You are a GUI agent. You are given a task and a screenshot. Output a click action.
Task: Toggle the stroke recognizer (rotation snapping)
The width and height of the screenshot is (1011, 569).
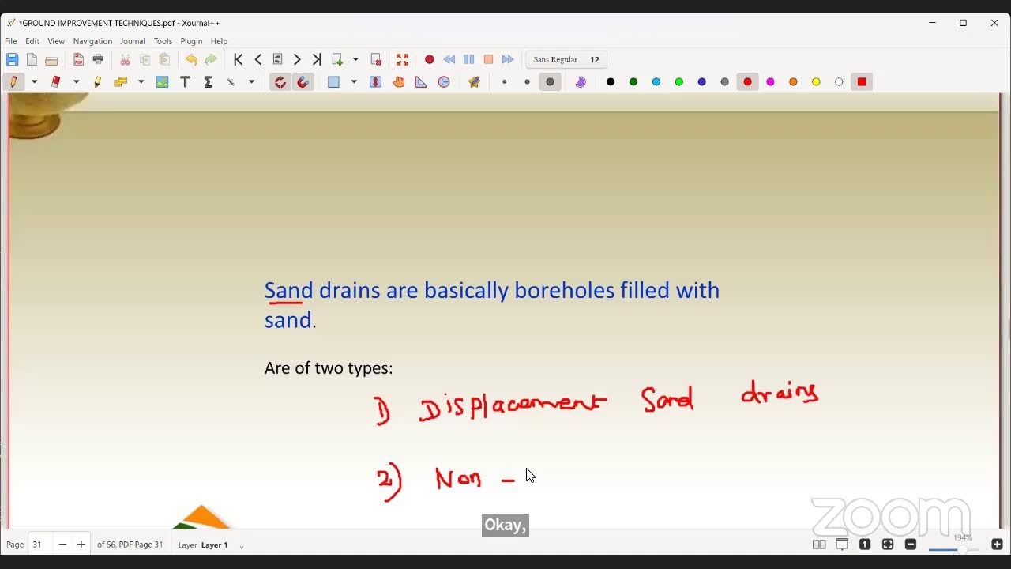coord(280,81)
